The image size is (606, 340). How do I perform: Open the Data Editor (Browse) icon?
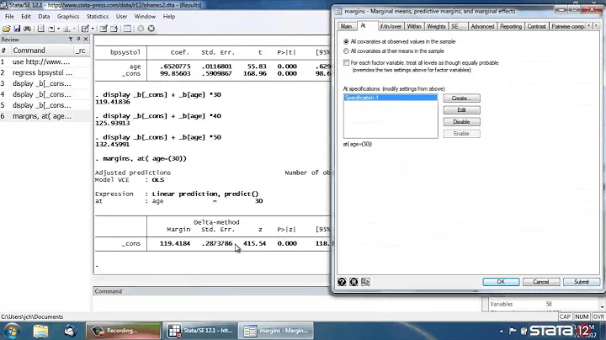[114, 29]
